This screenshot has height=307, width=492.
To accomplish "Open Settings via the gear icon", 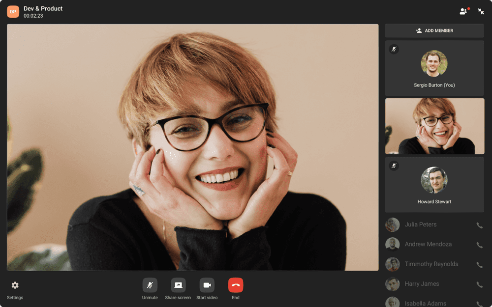I will pos(15,285).
